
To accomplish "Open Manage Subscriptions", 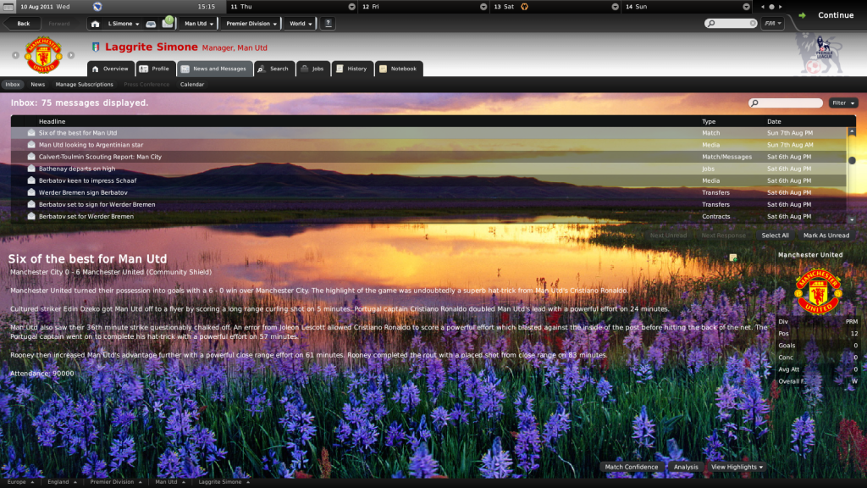I will click(84, 85).
